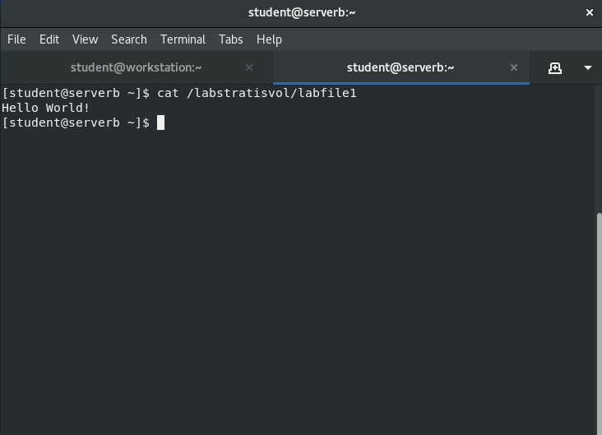Close the terminal window
The width and height of the screenshot is (602, 435).
pos(589,12)
